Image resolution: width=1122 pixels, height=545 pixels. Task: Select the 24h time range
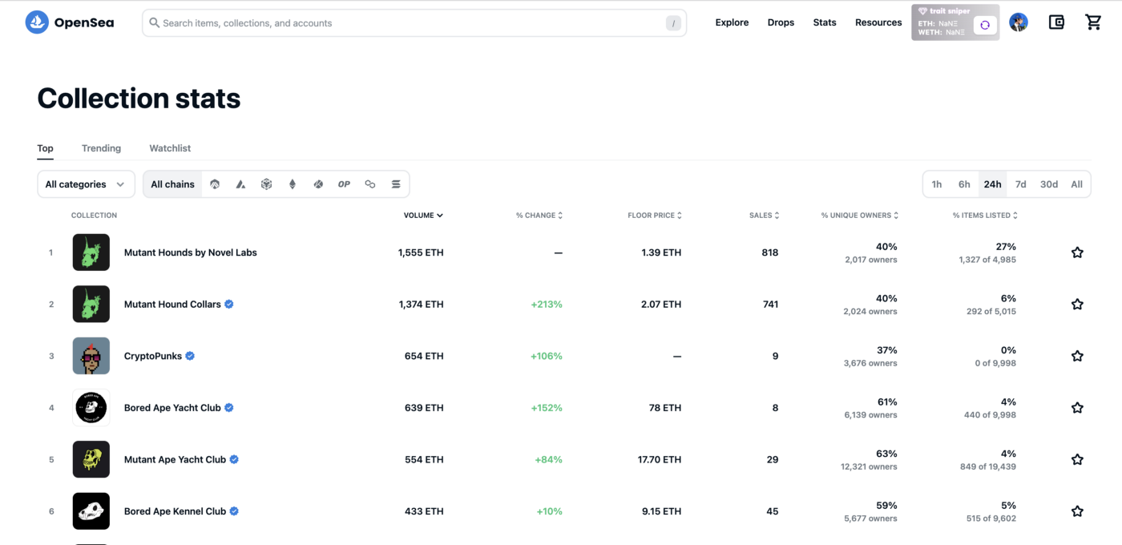992,184
